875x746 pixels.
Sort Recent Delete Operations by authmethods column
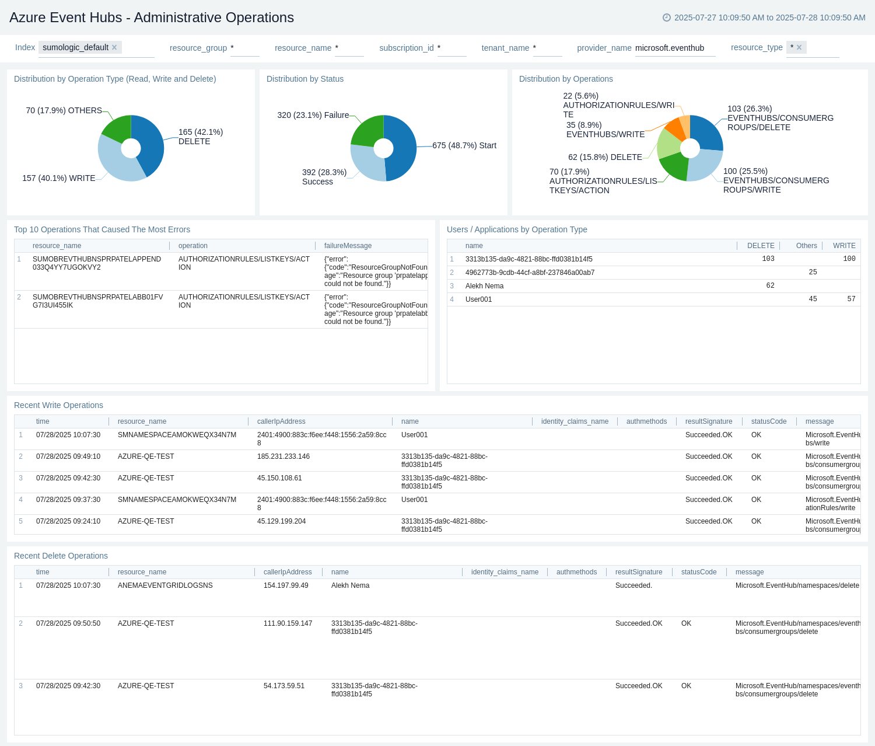coord(576,572)
